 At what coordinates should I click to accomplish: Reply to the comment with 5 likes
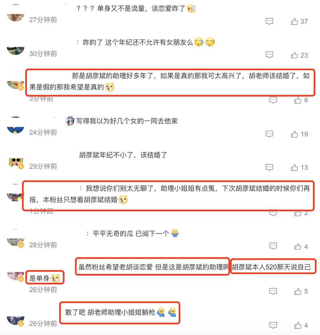point(273,291)
